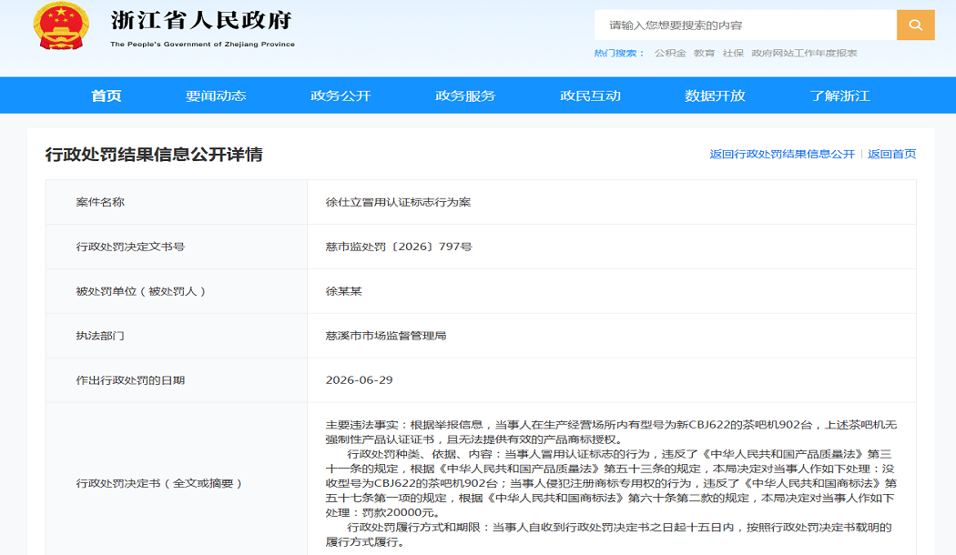Viewport: 956px width, 555px height.
Task: Open the 政务公开 nav item
Action: tap(341, 96)
